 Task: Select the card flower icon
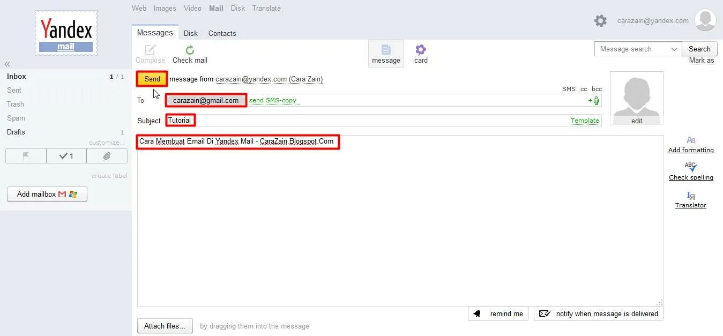point(421,50)
